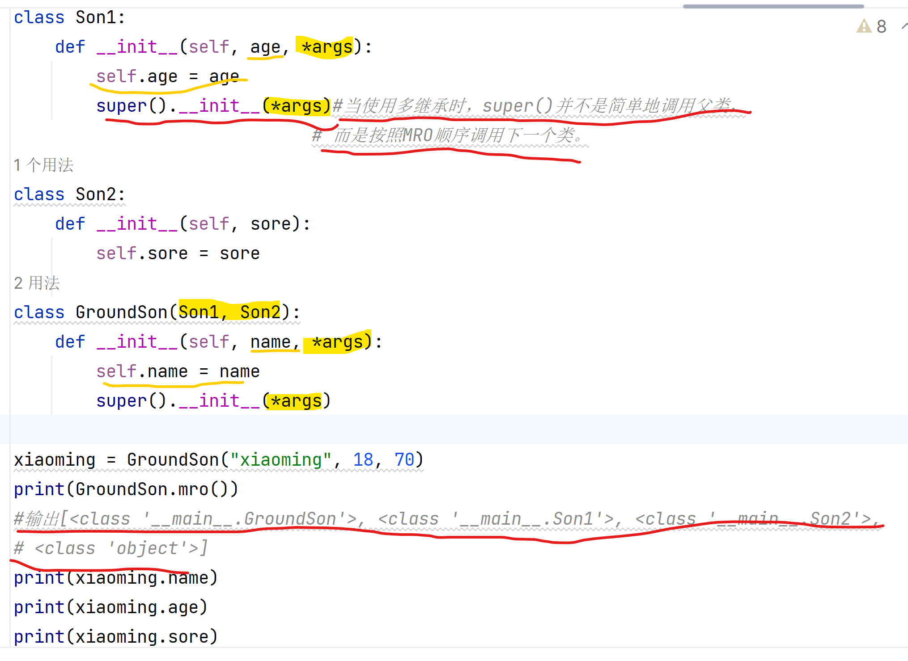Click super().__init__ call in GroundSon
This screenshot has width=908, height=661.
(x=213, y=401)
